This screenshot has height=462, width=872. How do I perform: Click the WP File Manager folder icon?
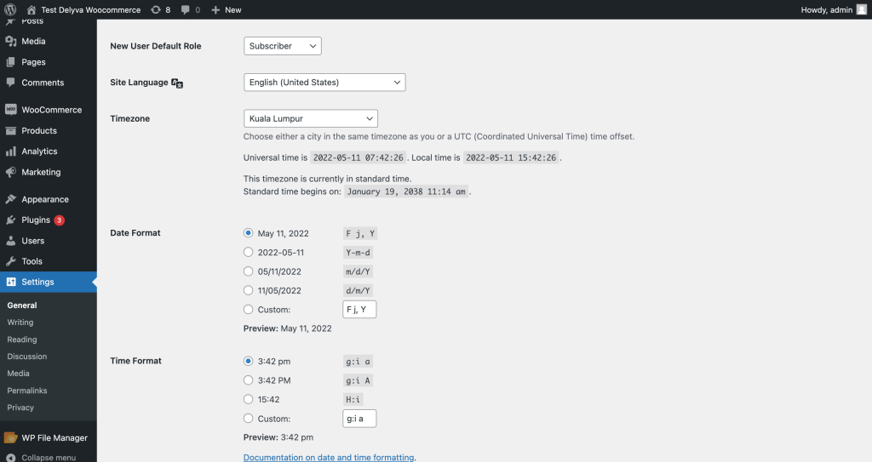(10, 438)
